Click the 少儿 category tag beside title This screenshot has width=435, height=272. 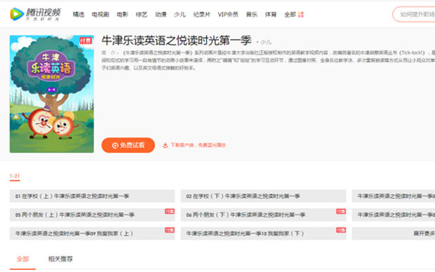click(x=265, y=42)
